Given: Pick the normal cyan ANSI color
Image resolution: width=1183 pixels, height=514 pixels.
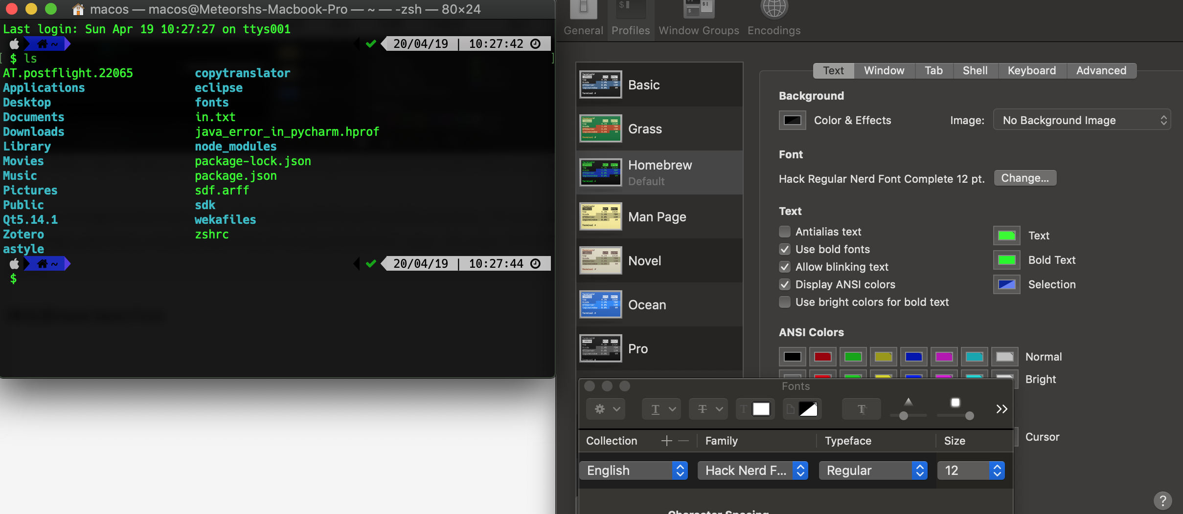Looking at the screenshot, I should pos(974,357).
